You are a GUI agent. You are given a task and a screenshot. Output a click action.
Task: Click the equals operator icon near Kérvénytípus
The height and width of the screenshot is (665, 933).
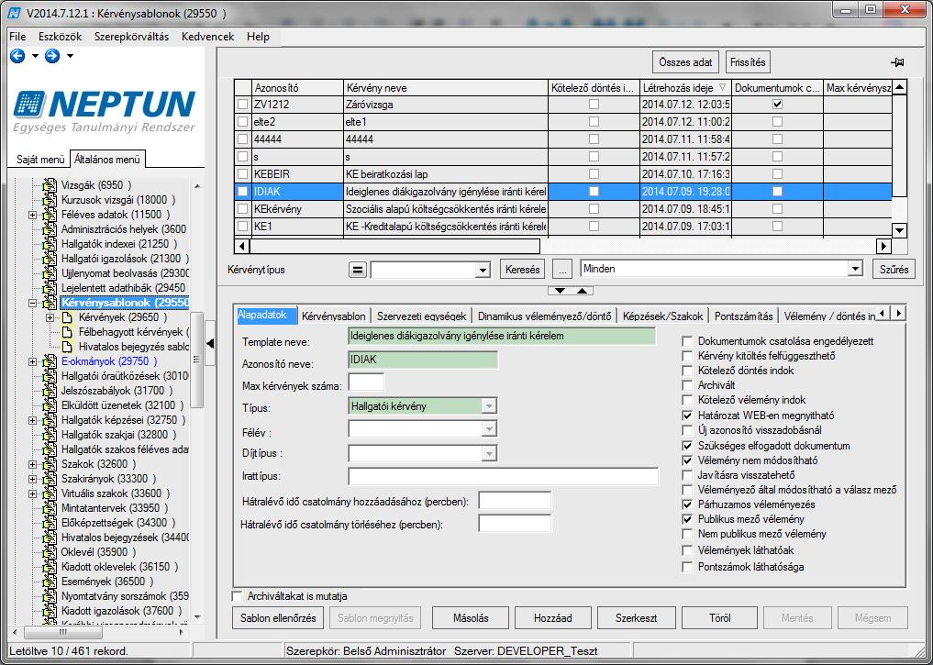pyautogui.click(x=357, y=270)
